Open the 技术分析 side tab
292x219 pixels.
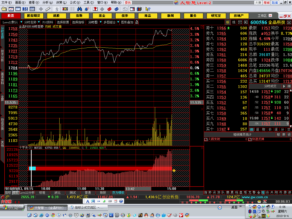[3, 56]
